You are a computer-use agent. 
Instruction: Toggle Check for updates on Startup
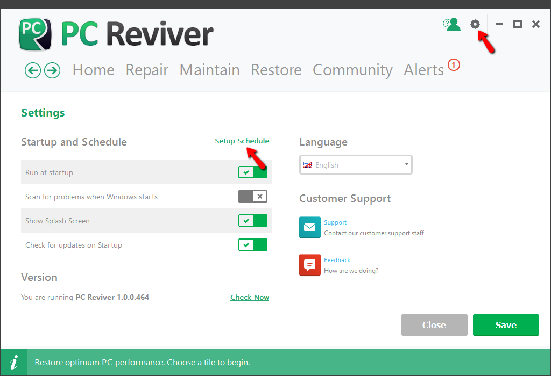(x=253, y=245)
